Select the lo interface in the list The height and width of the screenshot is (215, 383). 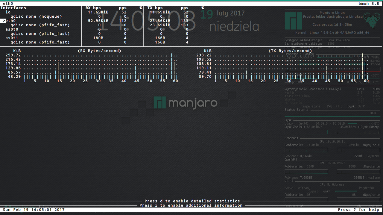pos(8,12)
